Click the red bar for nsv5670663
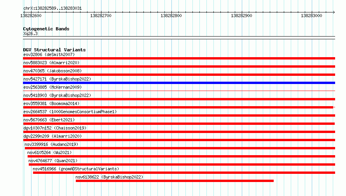The height and width of the screenshot is (196, 346). click(179, 124)
